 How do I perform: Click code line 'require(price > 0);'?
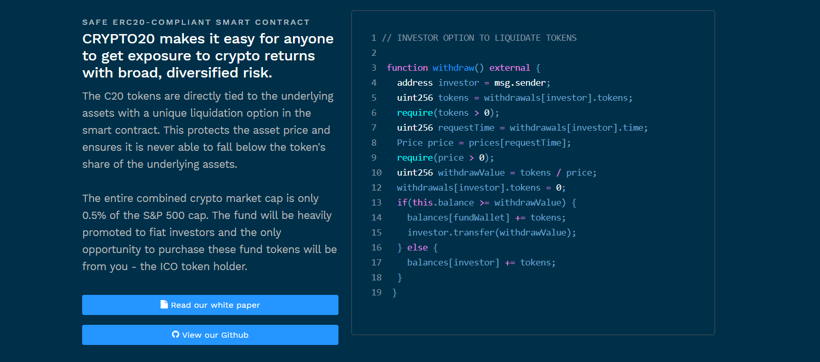click(445, 158)
